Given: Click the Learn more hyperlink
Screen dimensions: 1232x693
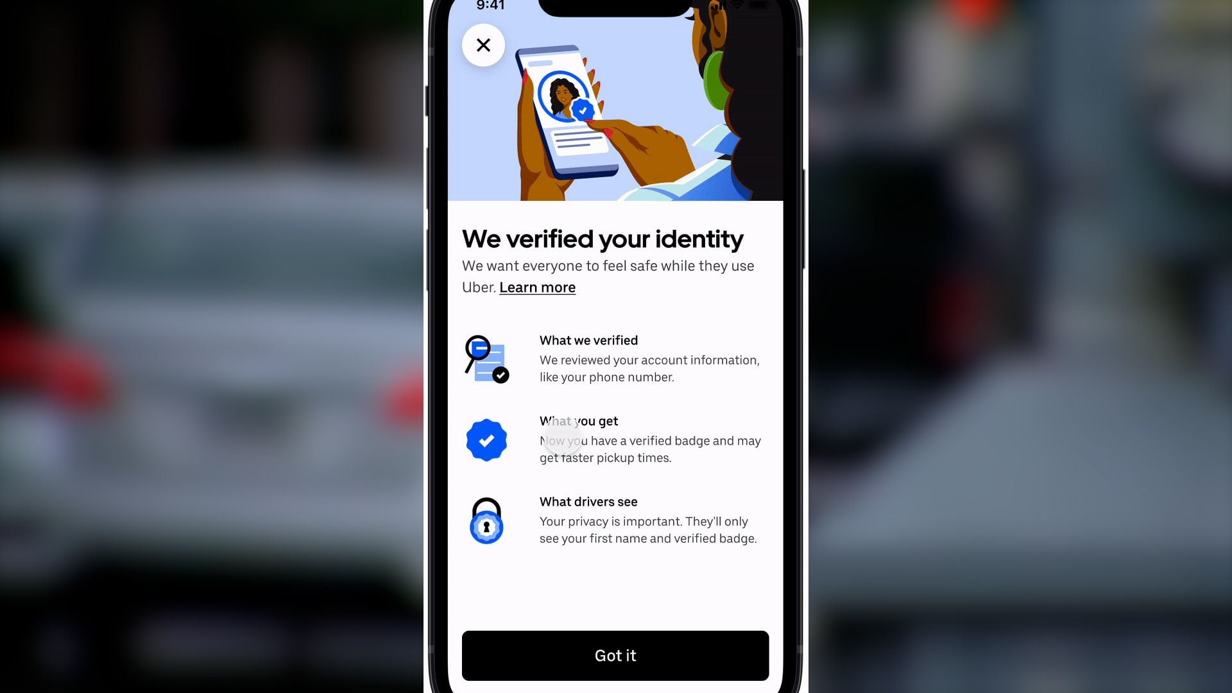Looking at the screenshot, I should (x=537, y=286).
